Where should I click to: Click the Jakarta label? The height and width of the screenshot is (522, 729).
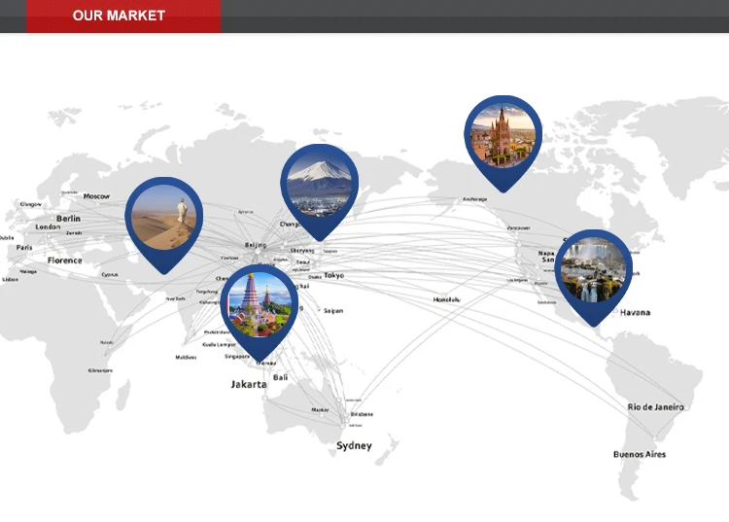pyautogui.click(x=249, y=384)
